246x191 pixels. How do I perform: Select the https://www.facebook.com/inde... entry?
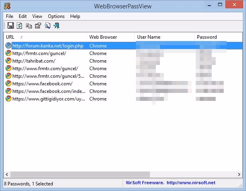click(49, 91)
